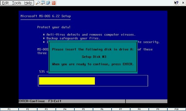The height and width of the screenshot is (111, 186).
Task: Close the emulator window with X
Action: (x=183, y=3)
